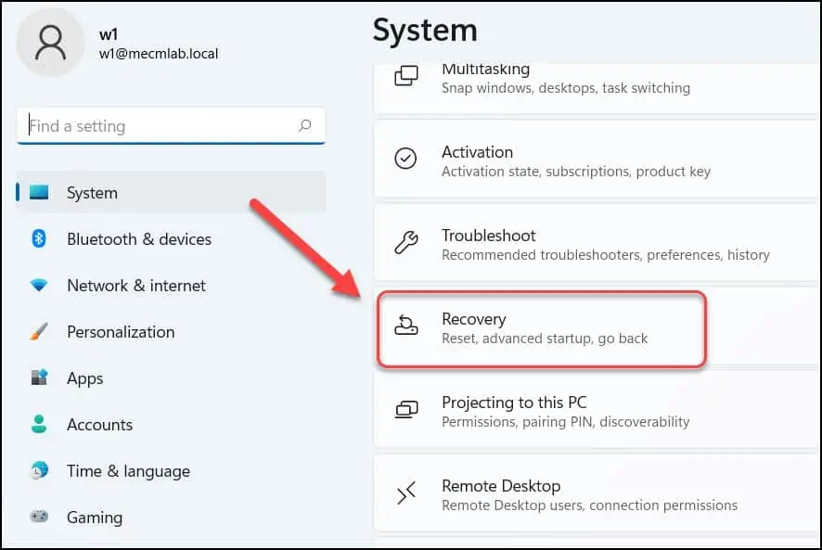
Task: Open Gaming settings category
Action: [172, 517]
